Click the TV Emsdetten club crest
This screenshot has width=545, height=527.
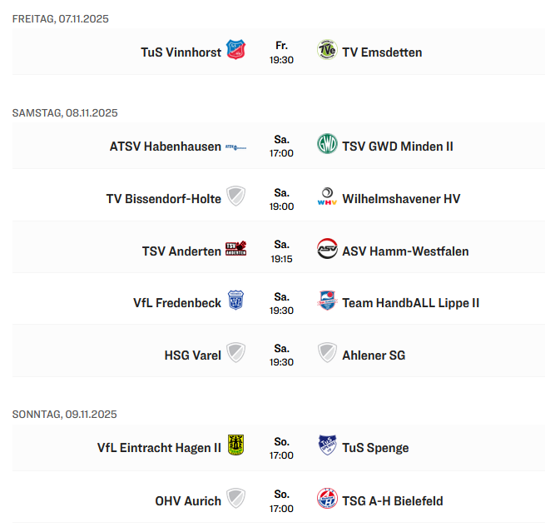327,51
